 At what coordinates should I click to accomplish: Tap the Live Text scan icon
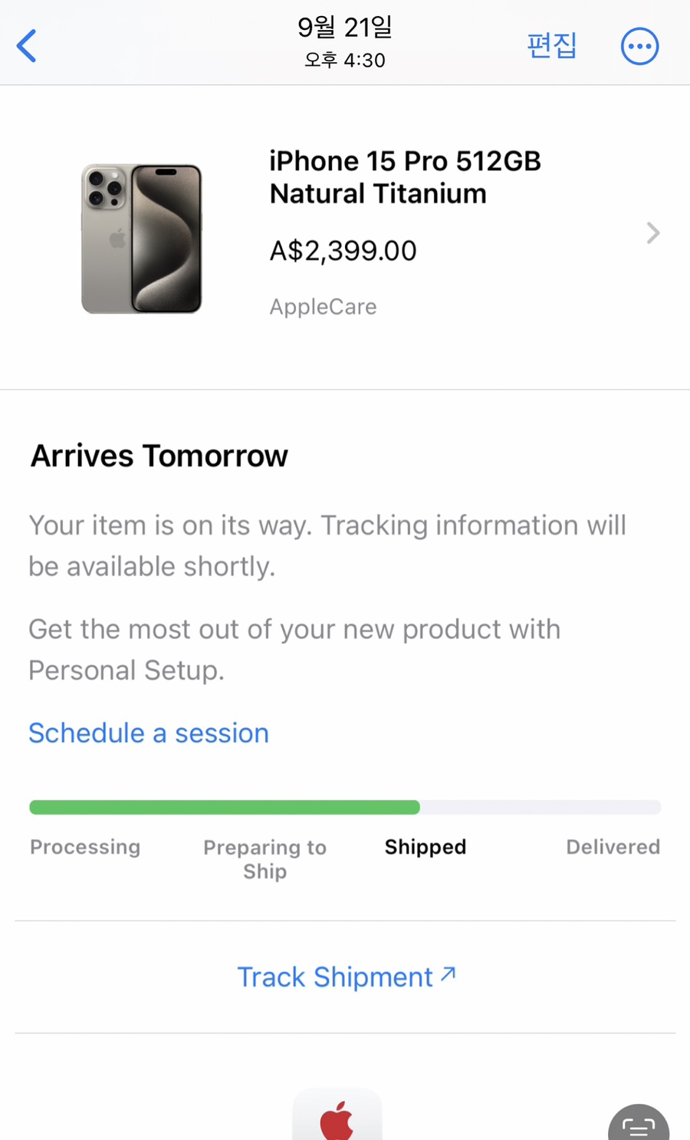tap(638, 1125)
